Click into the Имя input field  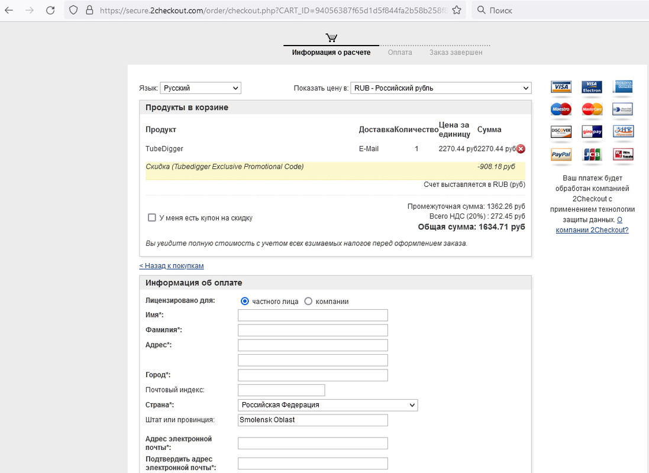coord(313,315)
